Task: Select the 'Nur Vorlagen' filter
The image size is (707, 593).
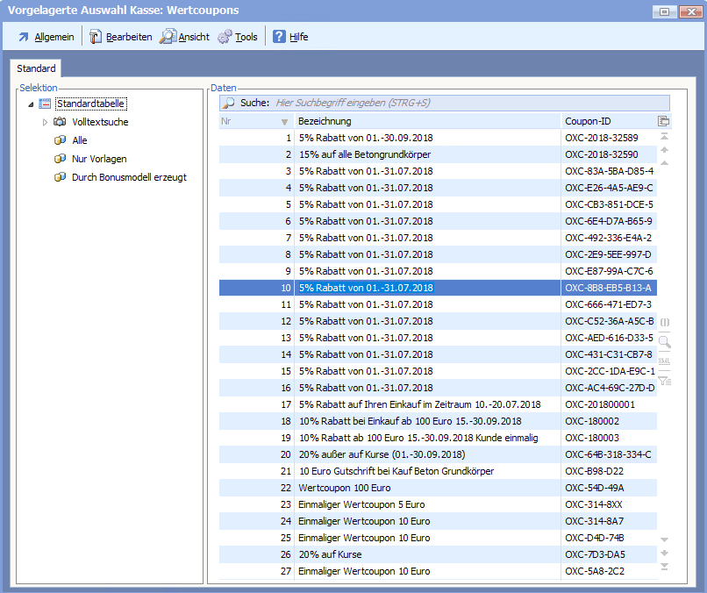Action: (x=98, y=159)
